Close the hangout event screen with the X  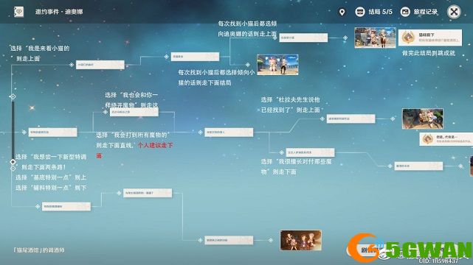454,12
